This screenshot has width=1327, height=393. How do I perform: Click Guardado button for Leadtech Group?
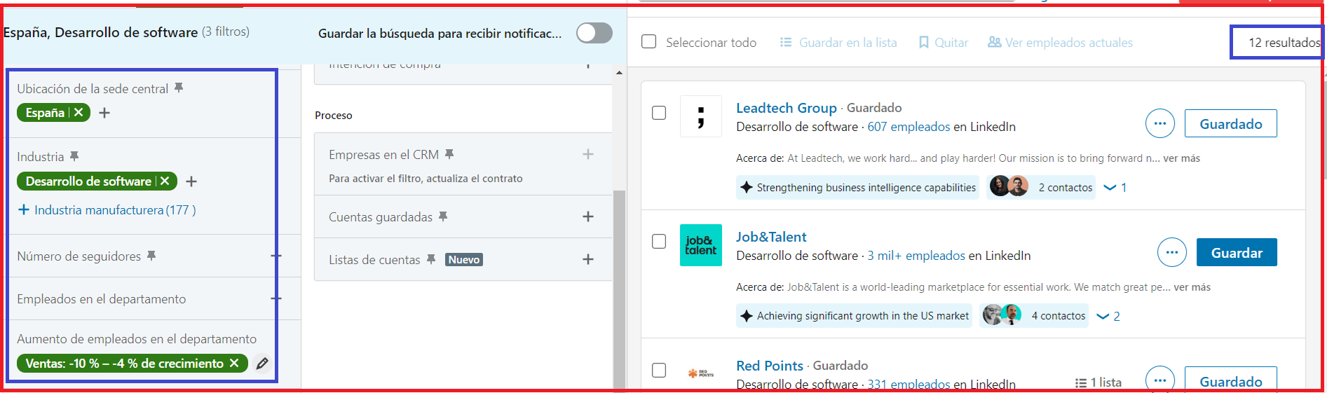pos(1231,124)
